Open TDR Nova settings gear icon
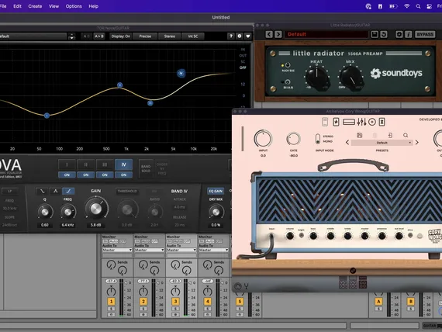Screen dimensions: 442x332 tap(240, 36)
